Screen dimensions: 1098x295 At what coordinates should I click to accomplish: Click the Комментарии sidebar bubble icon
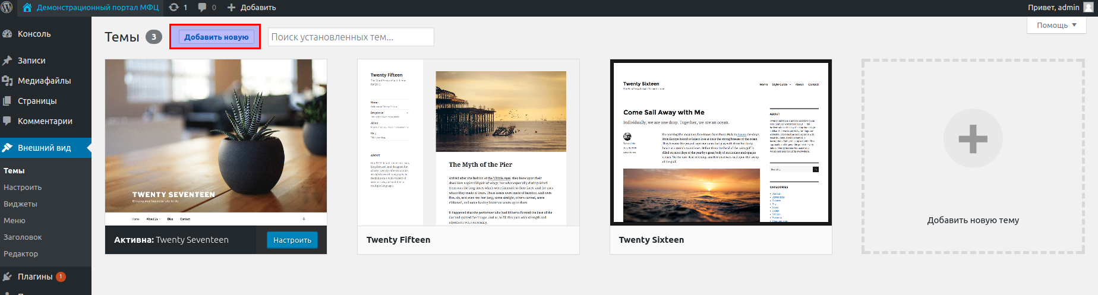pos(7,121)
